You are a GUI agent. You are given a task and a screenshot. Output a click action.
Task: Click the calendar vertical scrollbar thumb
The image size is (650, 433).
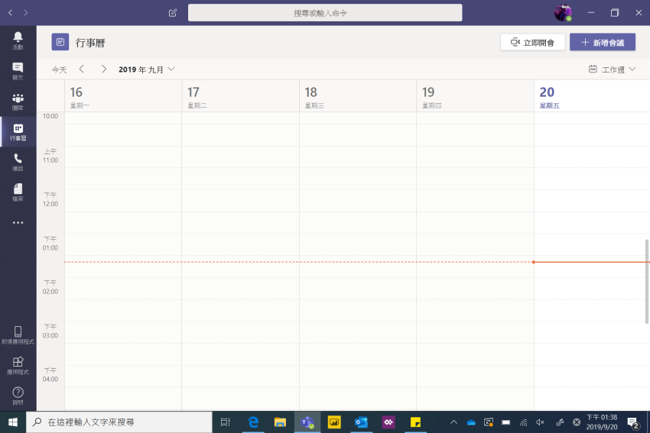647,282
